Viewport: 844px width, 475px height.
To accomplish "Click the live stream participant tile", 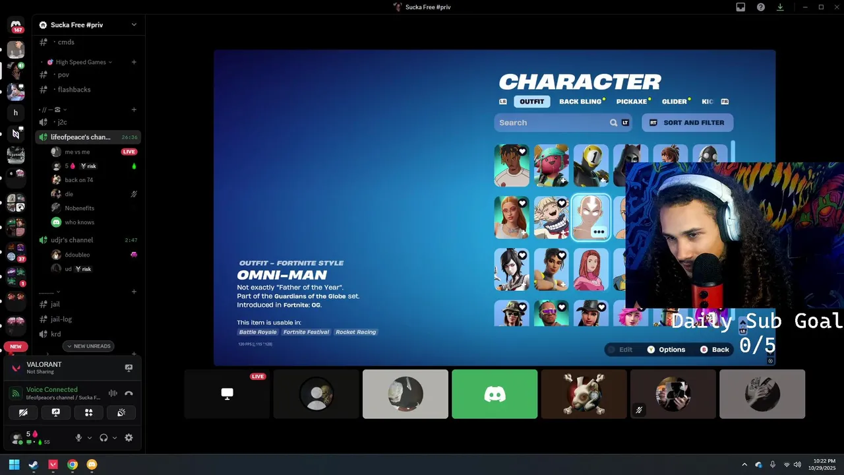I will pos(227,394).
